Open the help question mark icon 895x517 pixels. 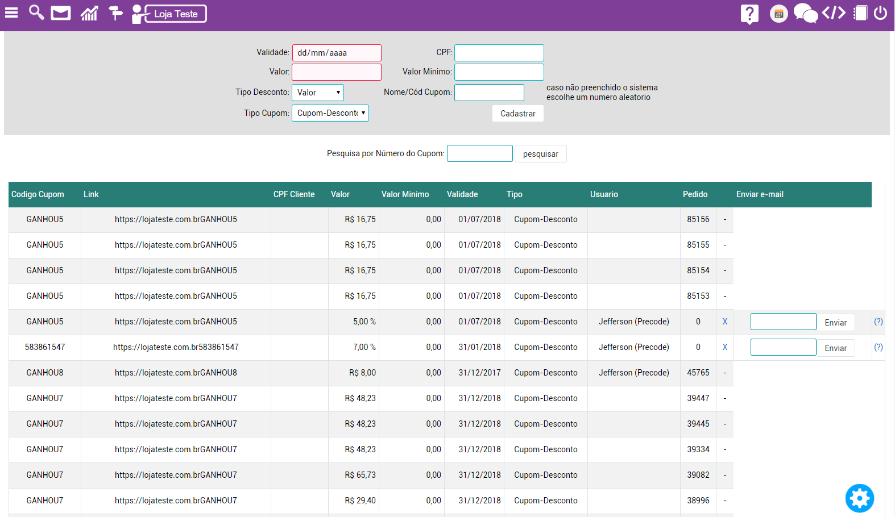[x=749, y=14]
